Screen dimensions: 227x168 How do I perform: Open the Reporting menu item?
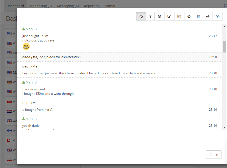tap(92, 6)
